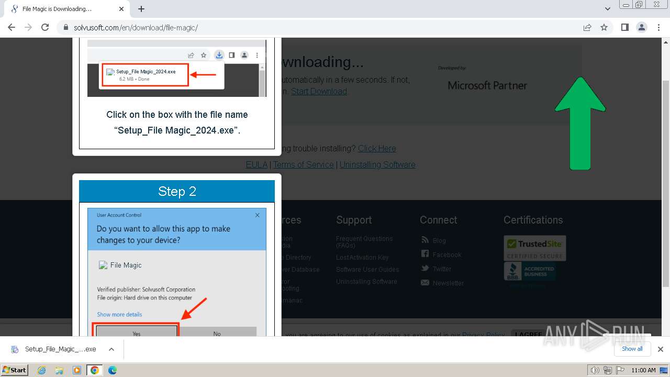Click the BBB Accredited Business badge
The height and width of the screenshot is (377, 670).
click(530, 271)
